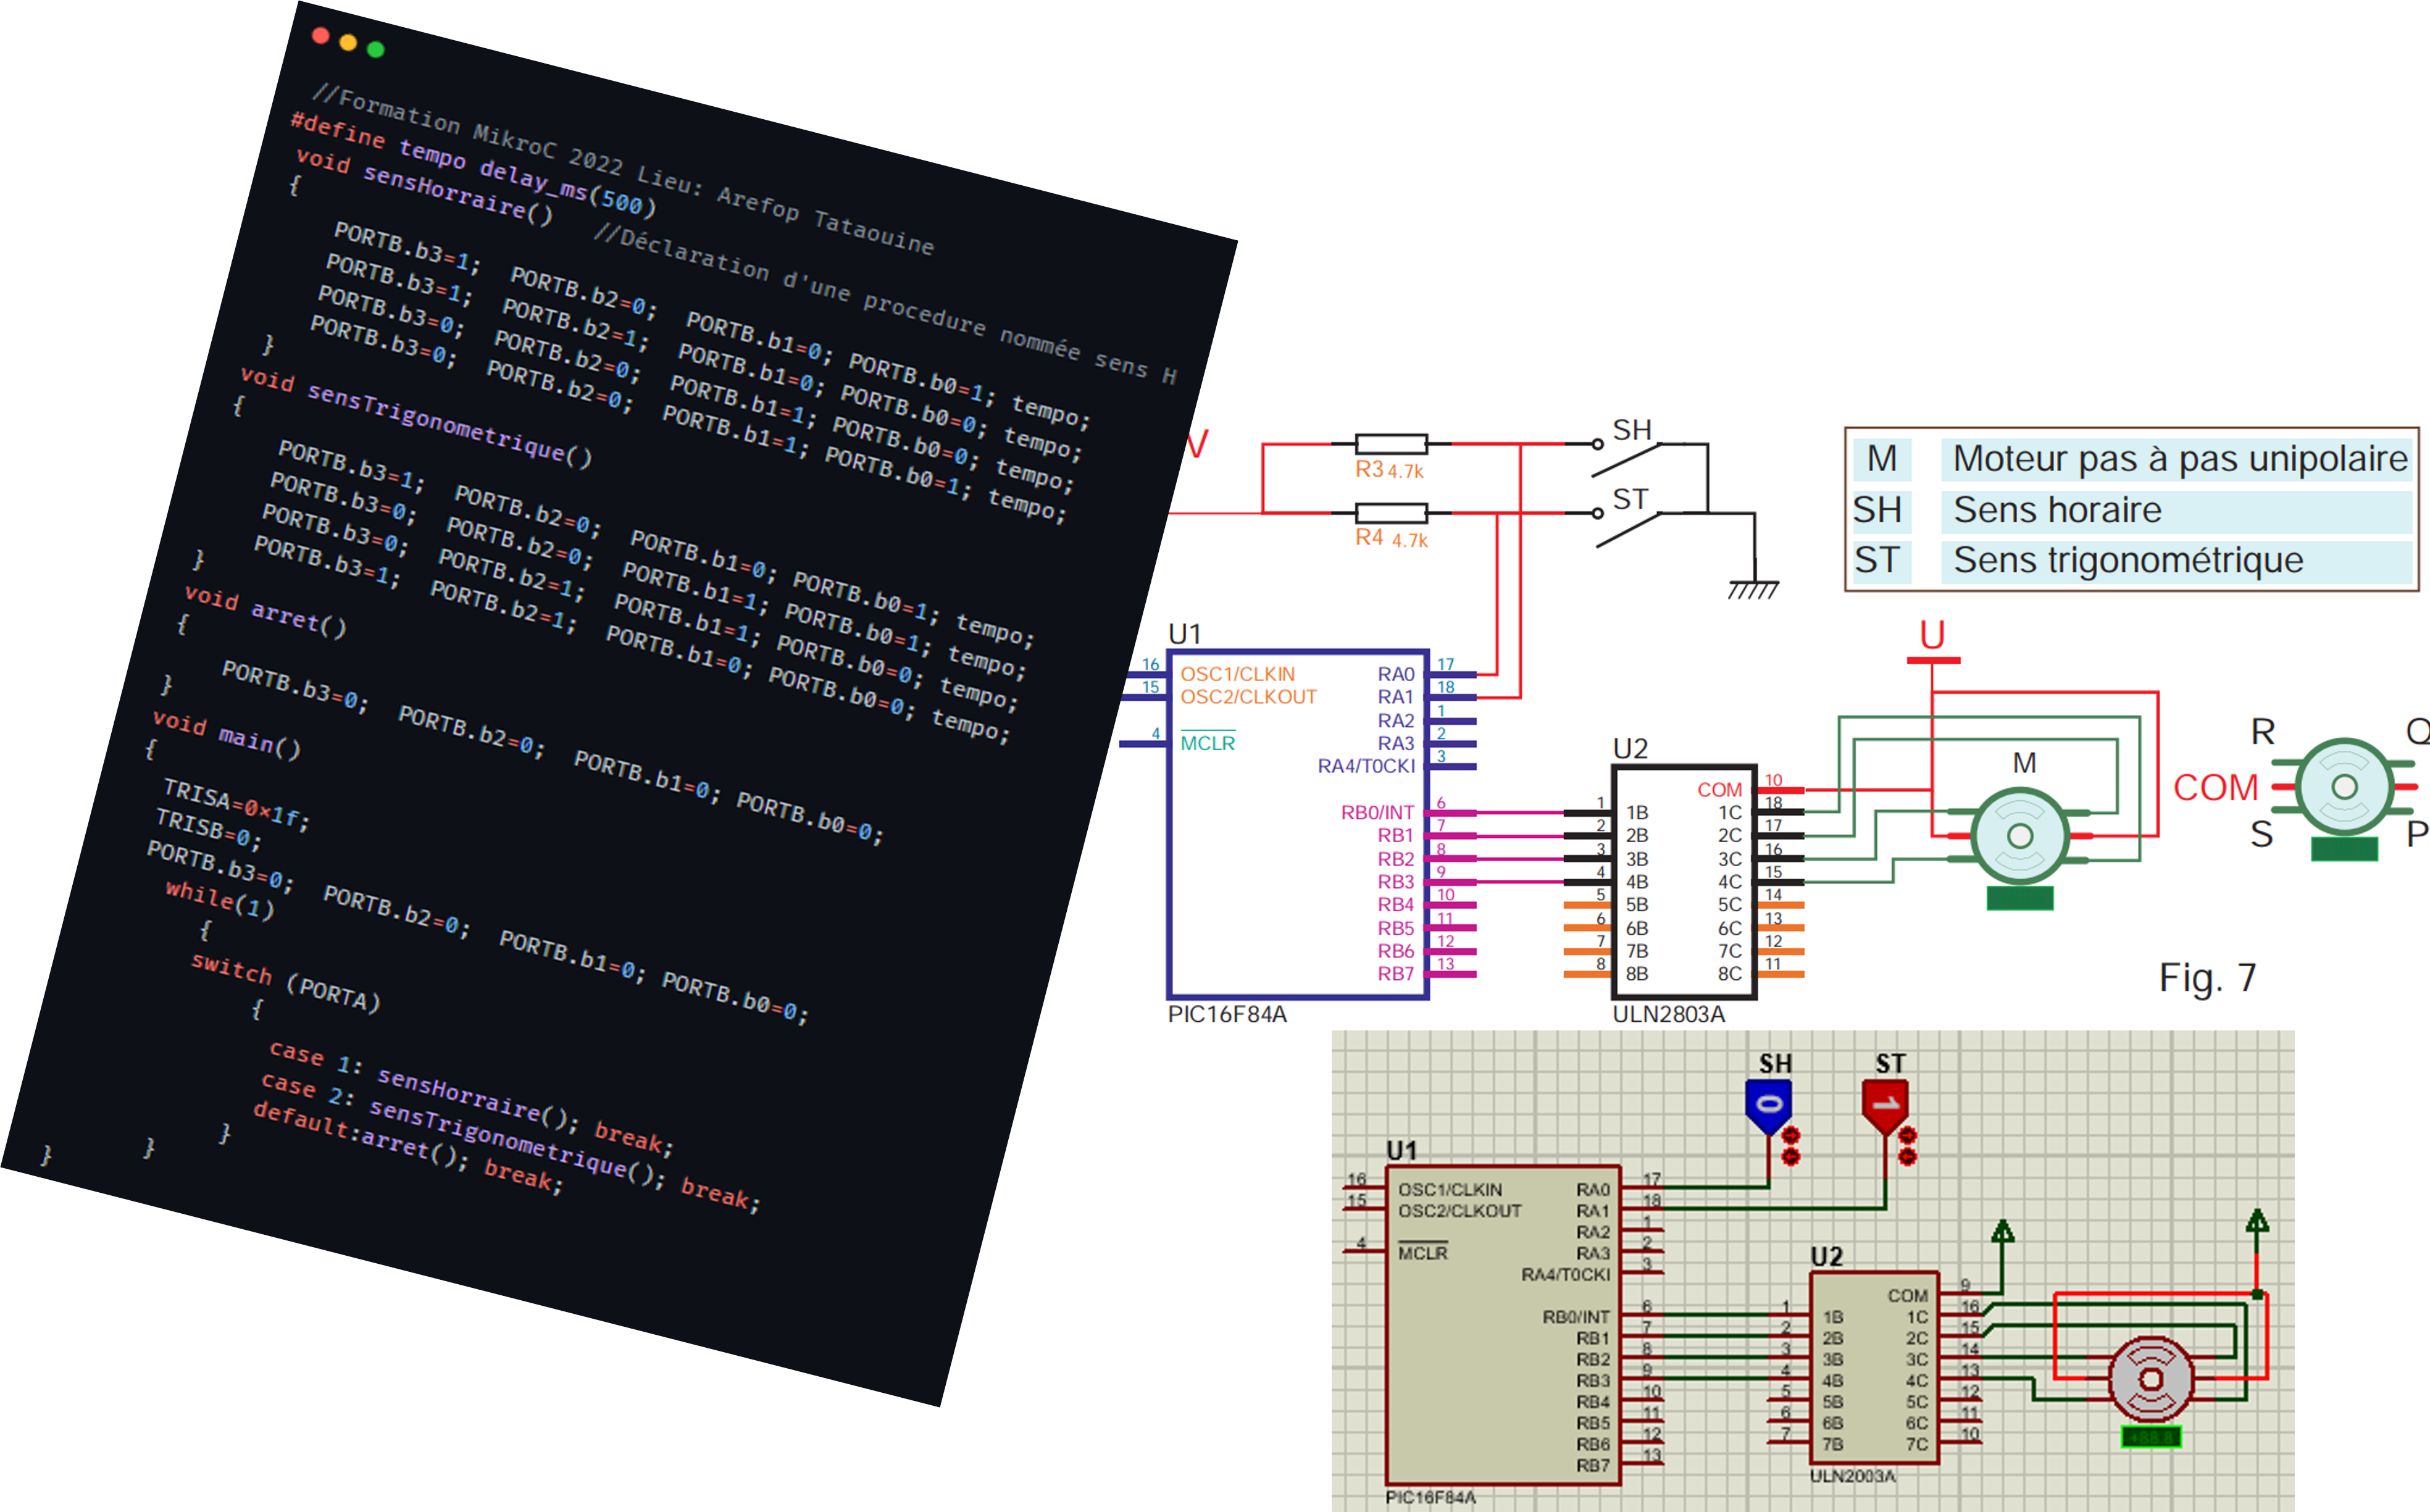Click the upper red arrow beside SH state

[x=1790, y=1135]
